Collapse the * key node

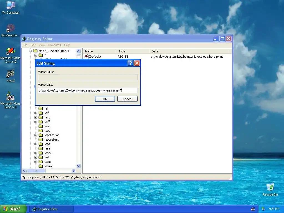tap(36, 55)
